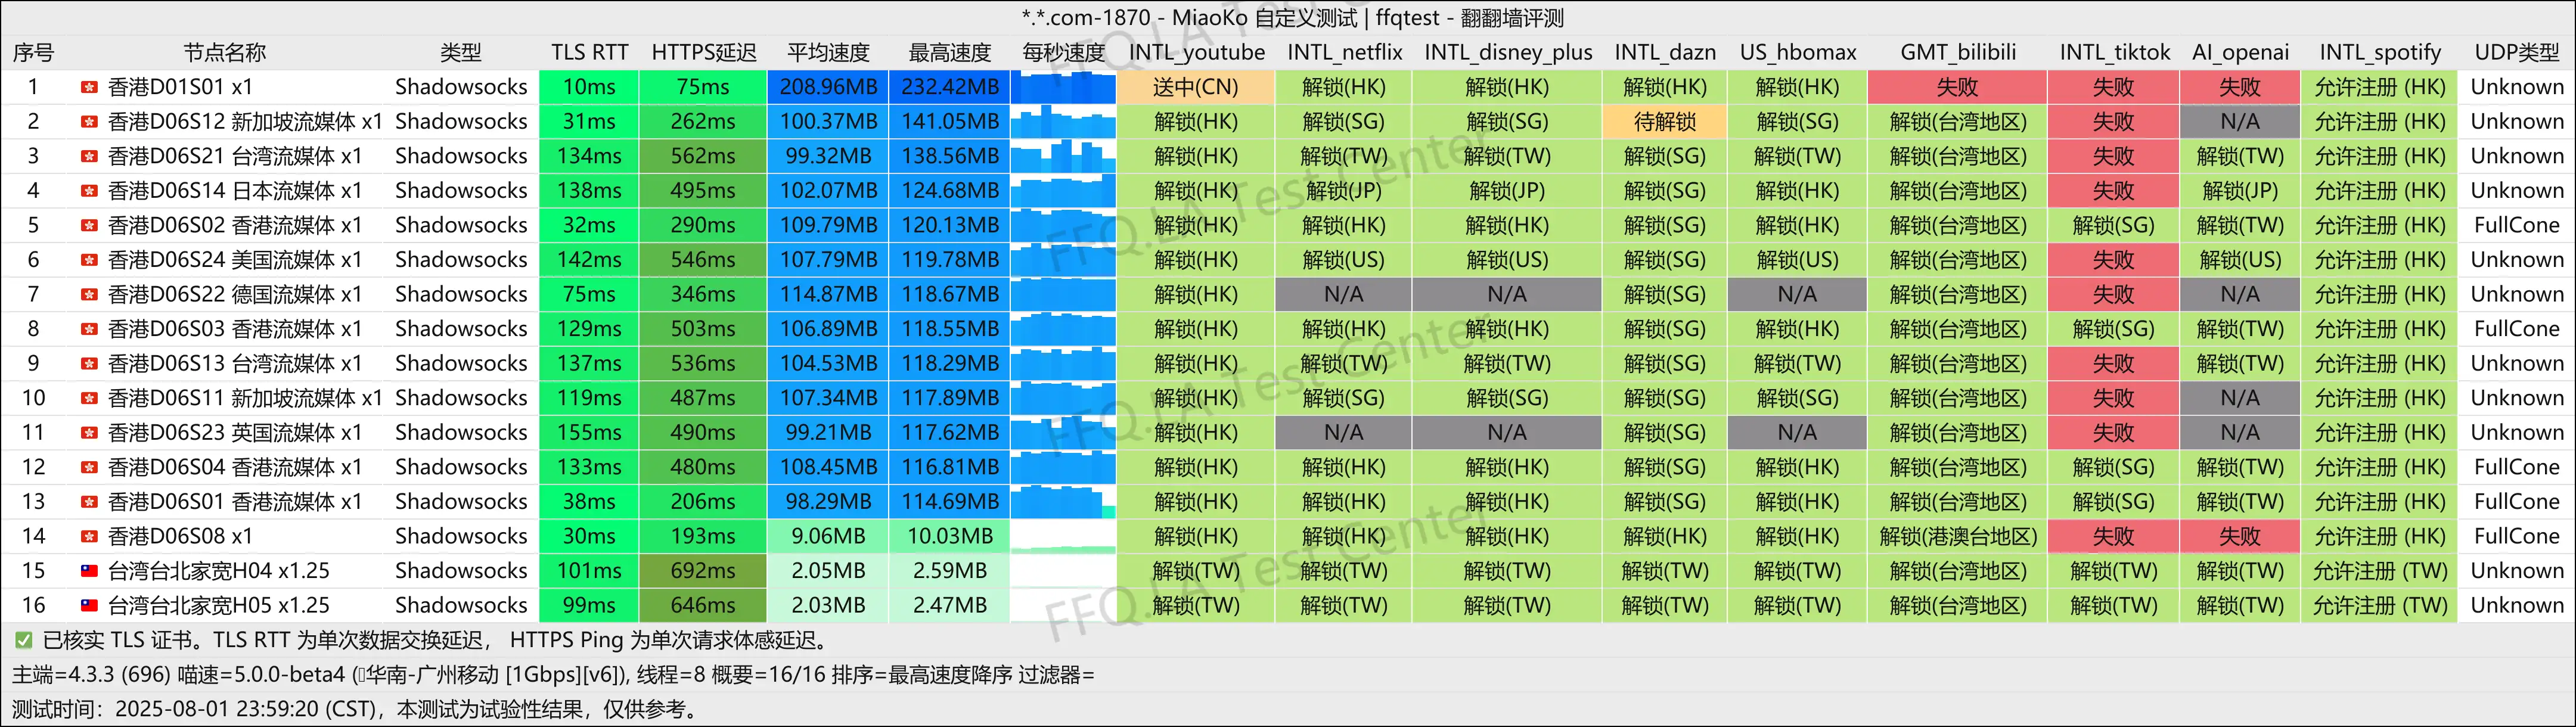Click the INTL_tiktok column header
This screenshot has height=727, width=2576.
[2114, 53]
